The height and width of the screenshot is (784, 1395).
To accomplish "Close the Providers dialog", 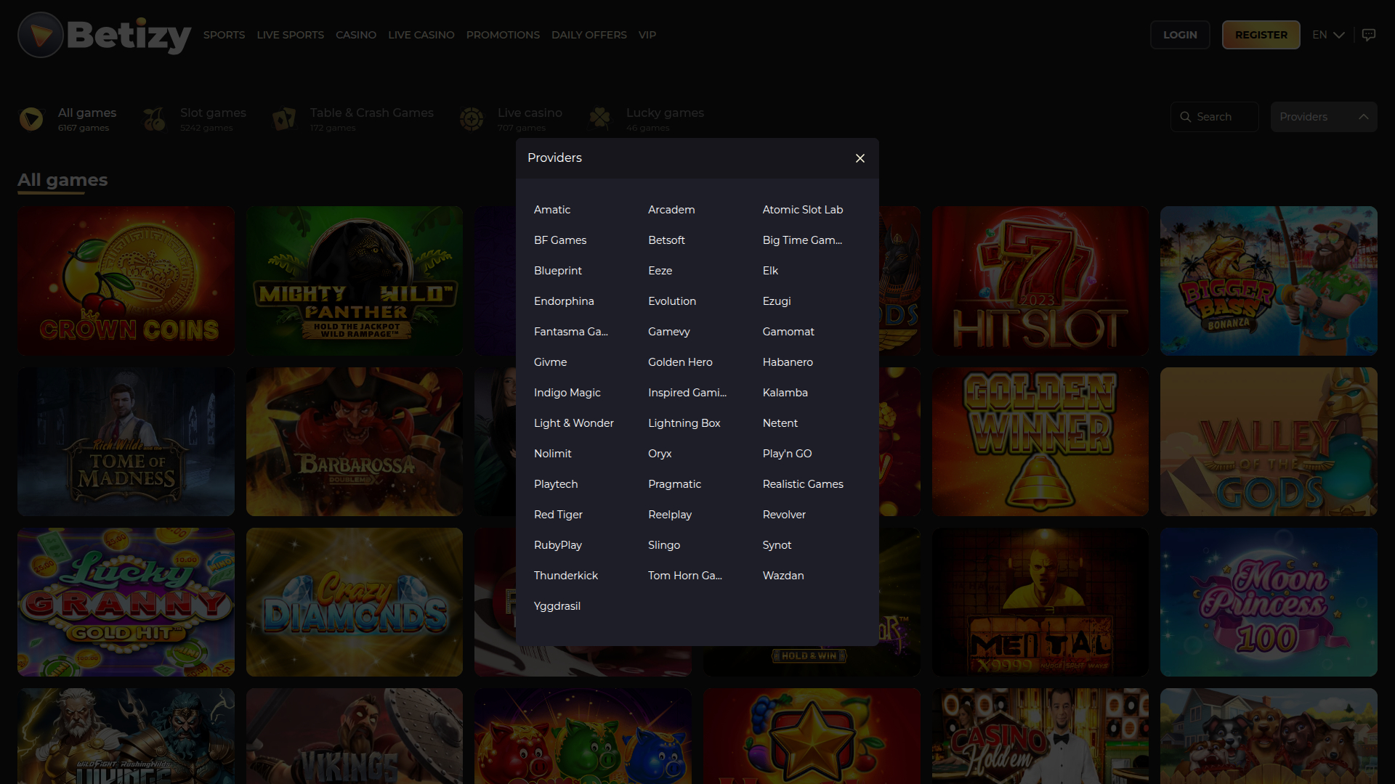I will point(860,158).
